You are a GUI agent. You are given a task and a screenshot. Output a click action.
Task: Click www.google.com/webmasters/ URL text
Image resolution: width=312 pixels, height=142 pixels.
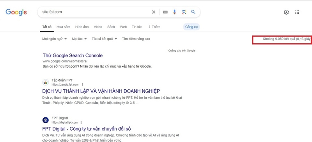pyautogui.click(x=65, y=61)
